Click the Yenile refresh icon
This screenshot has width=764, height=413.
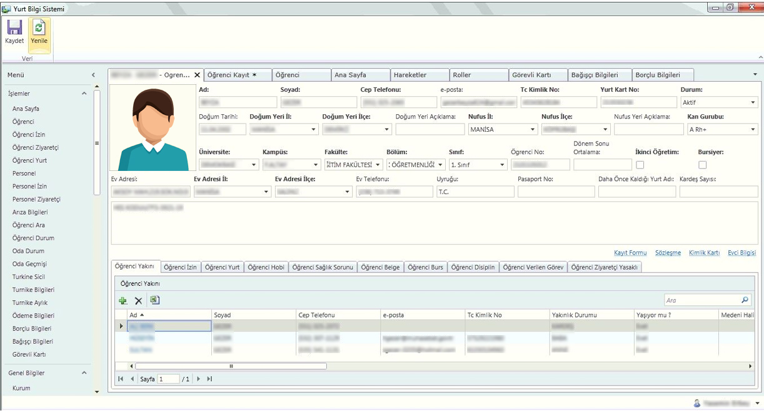point(39,28)
